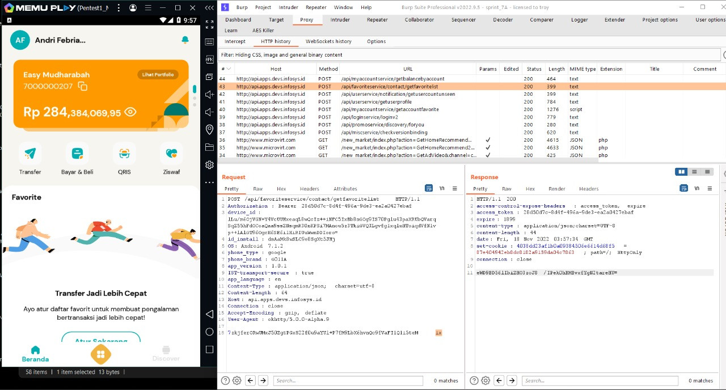Open MEmu hamburger menu
The image size is (726, 390).
(147, 8)
